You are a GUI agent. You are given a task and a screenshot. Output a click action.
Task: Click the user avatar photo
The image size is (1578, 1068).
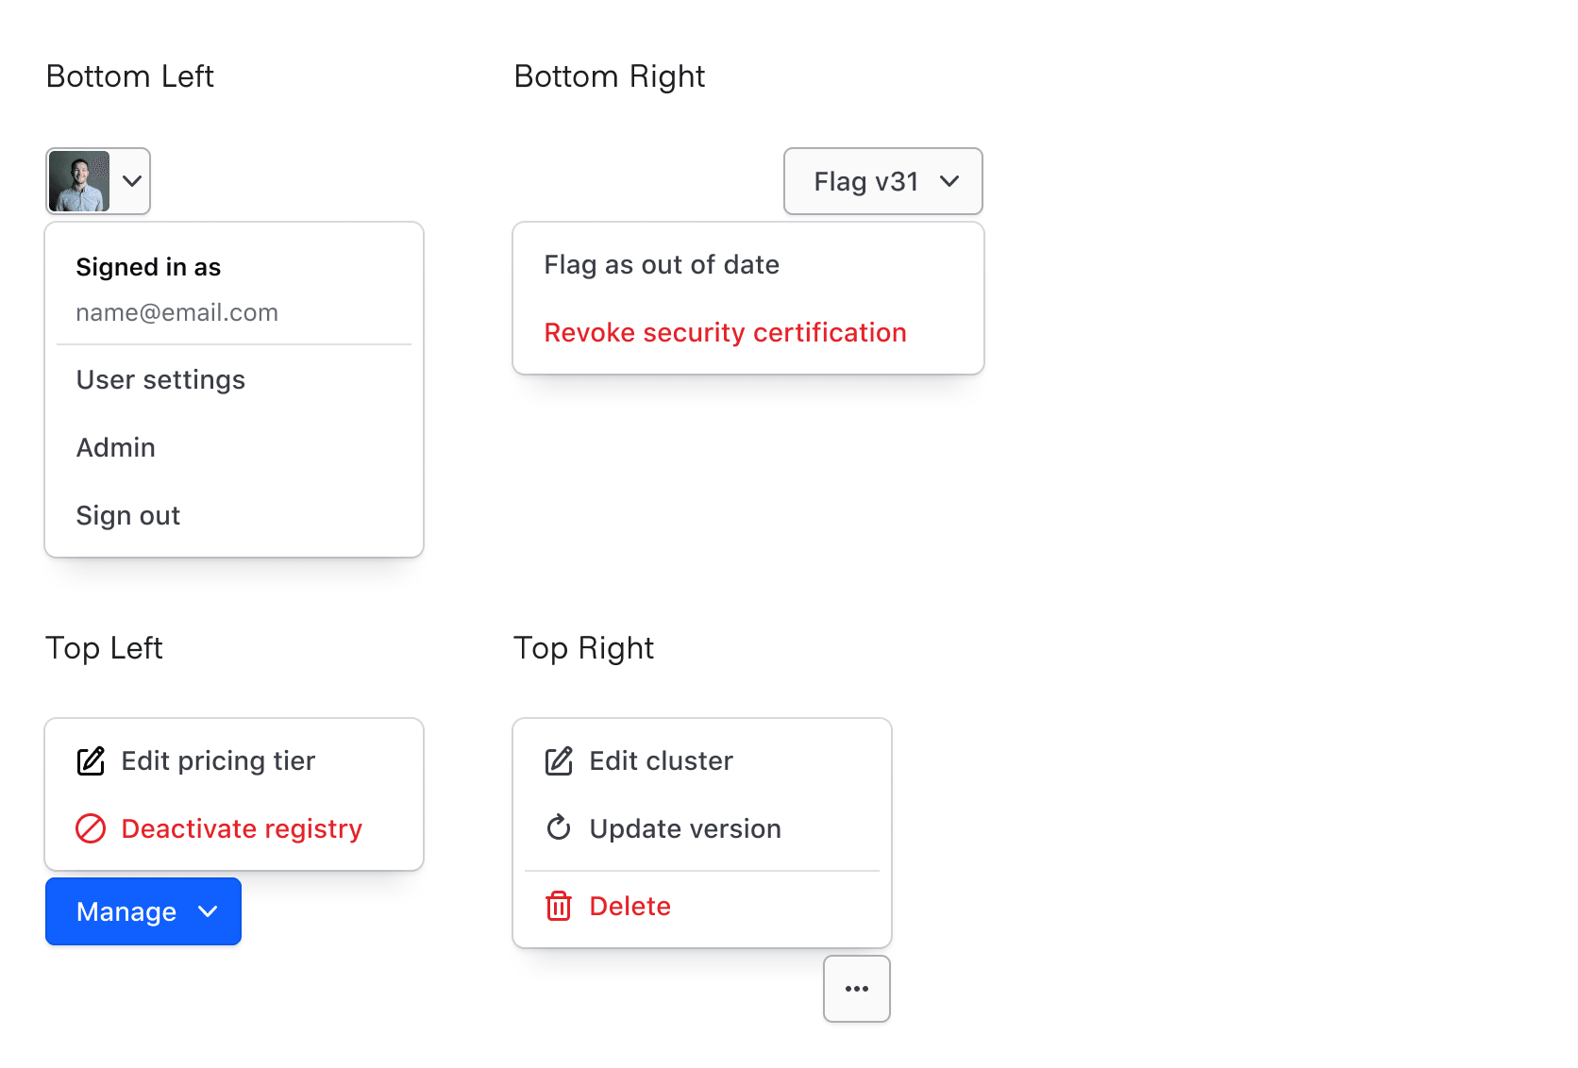pos(79,181)
